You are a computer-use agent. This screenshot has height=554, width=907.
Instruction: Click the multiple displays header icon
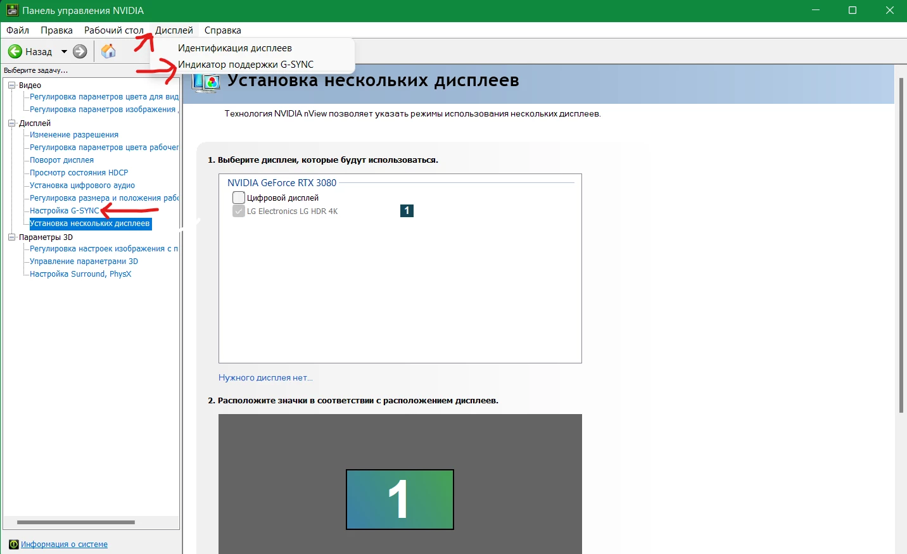click(x=206, y=82)
